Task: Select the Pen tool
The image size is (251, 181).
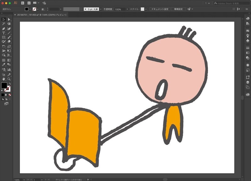Action: (3, 29)
